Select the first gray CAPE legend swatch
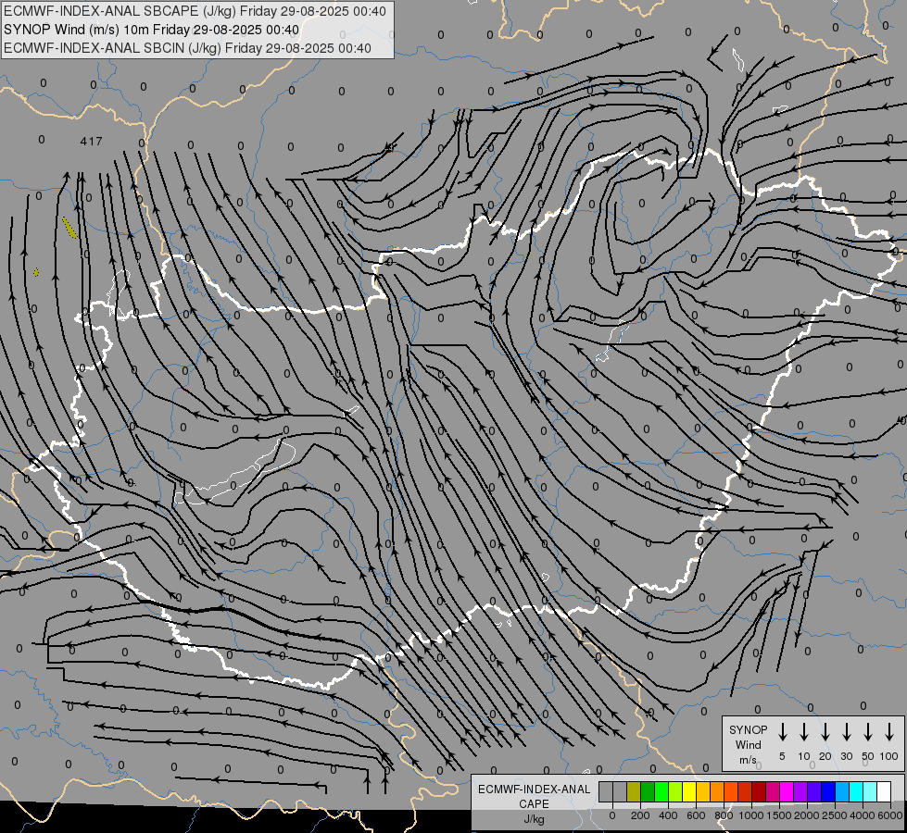Image resolution: width=907 pixels, height=833 pixels. coord(606,791)
